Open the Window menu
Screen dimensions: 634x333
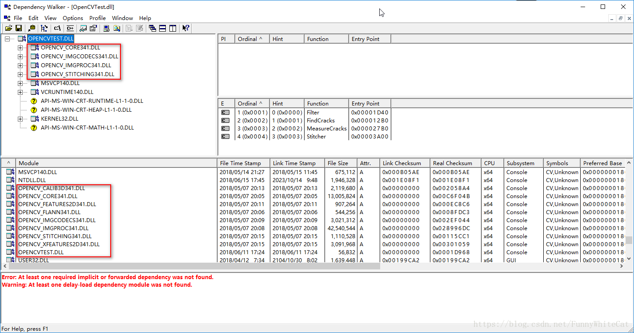(x=122, y=18)
